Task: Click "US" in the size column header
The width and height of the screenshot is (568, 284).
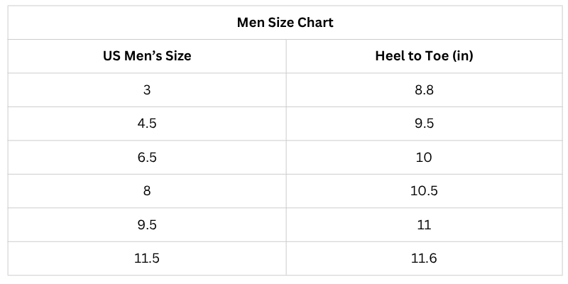Action: pyautogui.click(x=112, y=56)
